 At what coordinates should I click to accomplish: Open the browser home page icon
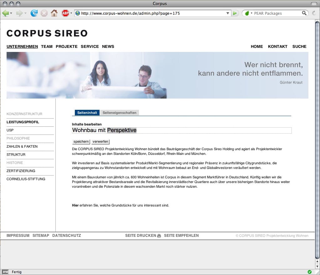tap(54, 13)
